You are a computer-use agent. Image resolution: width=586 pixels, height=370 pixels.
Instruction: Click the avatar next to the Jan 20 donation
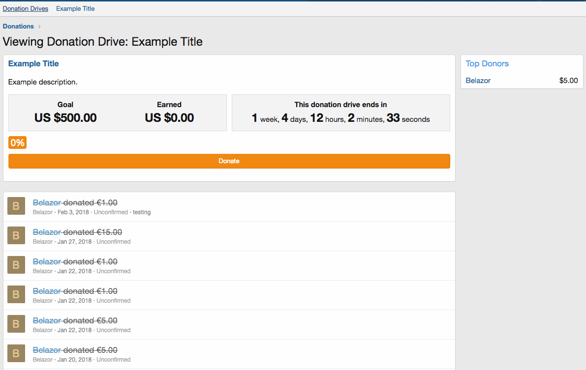(16, 353)
